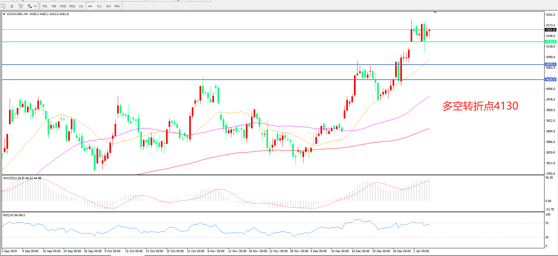Select the Text Label tool
This screenshot has width=558, height=256.
click(21, 6)
